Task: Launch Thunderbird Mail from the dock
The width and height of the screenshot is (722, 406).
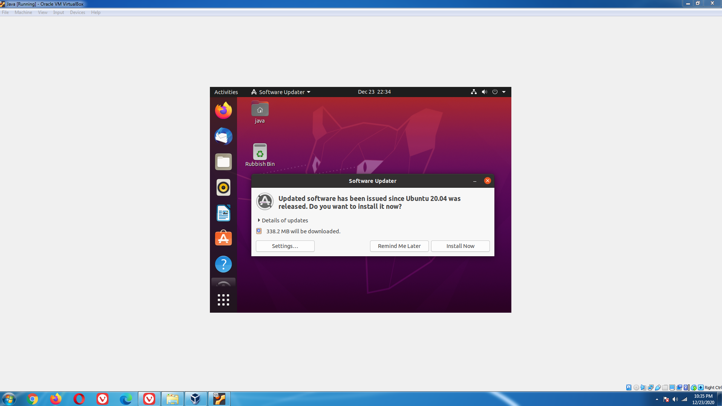Action: pos(223,136)
